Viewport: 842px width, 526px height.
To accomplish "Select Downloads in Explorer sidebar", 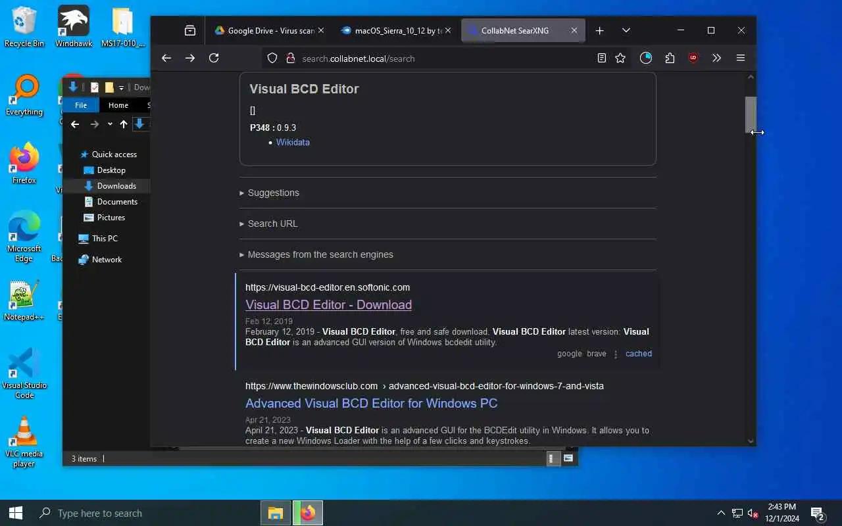I will (x=110, y=186).
